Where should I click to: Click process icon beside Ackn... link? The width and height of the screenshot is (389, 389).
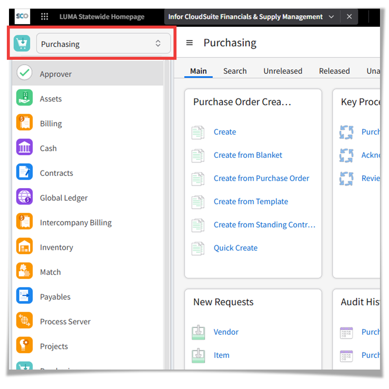point(346,156)
